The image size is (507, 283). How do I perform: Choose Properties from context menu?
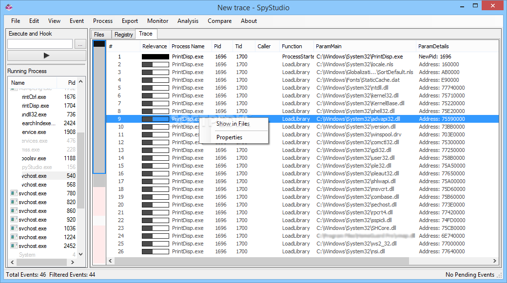click(229, 137)
